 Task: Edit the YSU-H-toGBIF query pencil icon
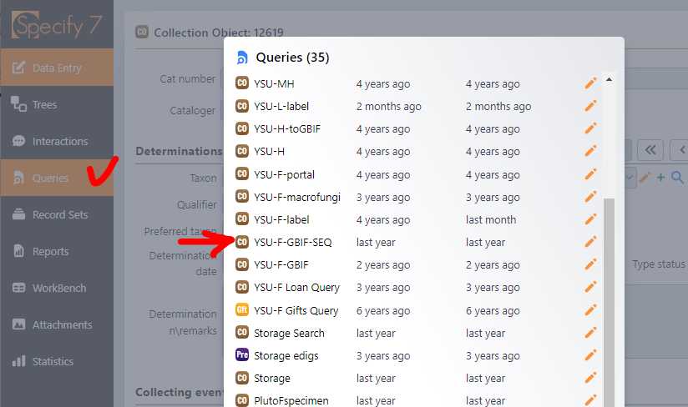pyautogui.click(x=590, y=128)
